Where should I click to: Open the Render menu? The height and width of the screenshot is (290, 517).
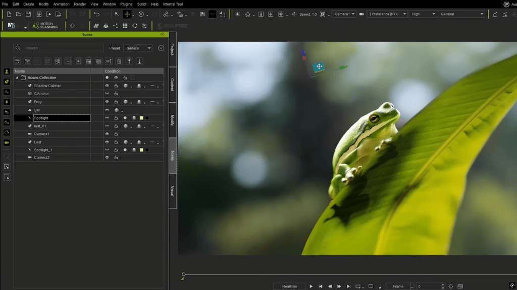[80, 4]
